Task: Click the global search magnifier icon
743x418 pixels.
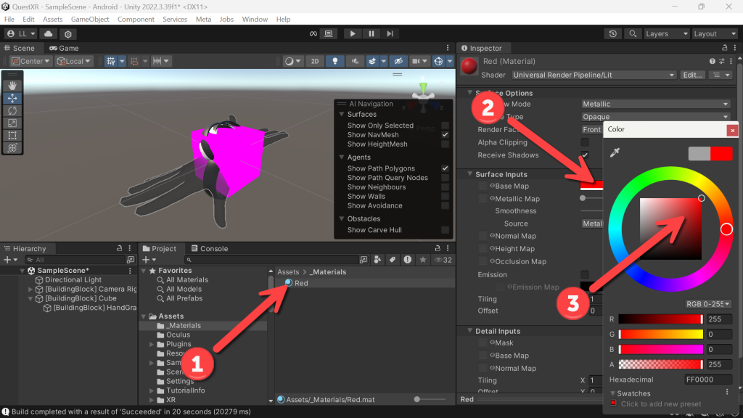Action: (633, 33)
